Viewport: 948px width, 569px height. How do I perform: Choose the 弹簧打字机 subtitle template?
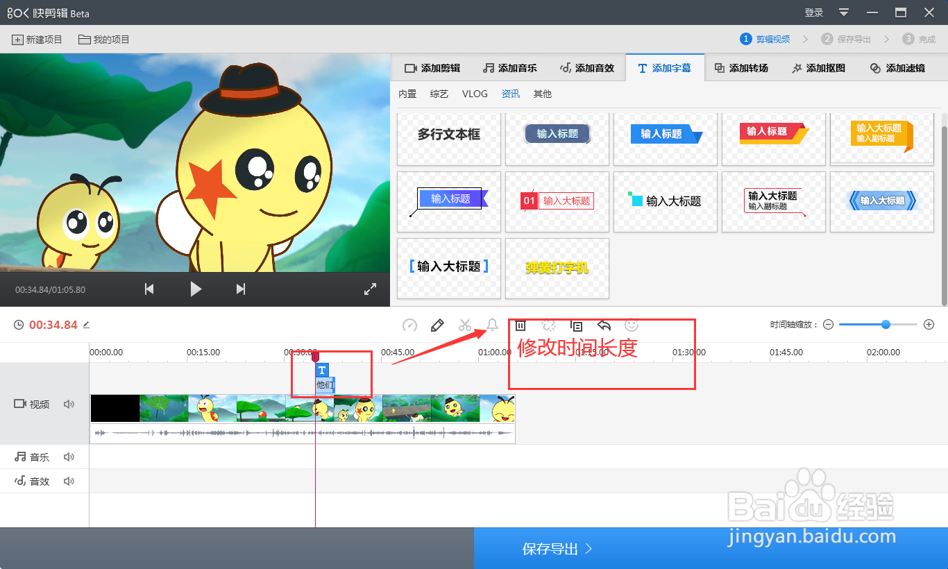[557, 269]
